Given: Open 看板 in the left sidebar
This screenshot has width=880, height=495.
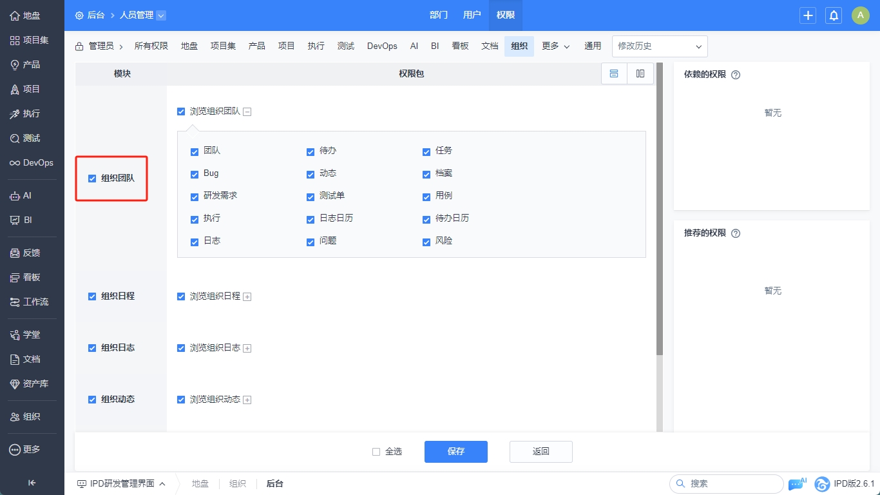Looking at the screenshot, I should (32, 277).
